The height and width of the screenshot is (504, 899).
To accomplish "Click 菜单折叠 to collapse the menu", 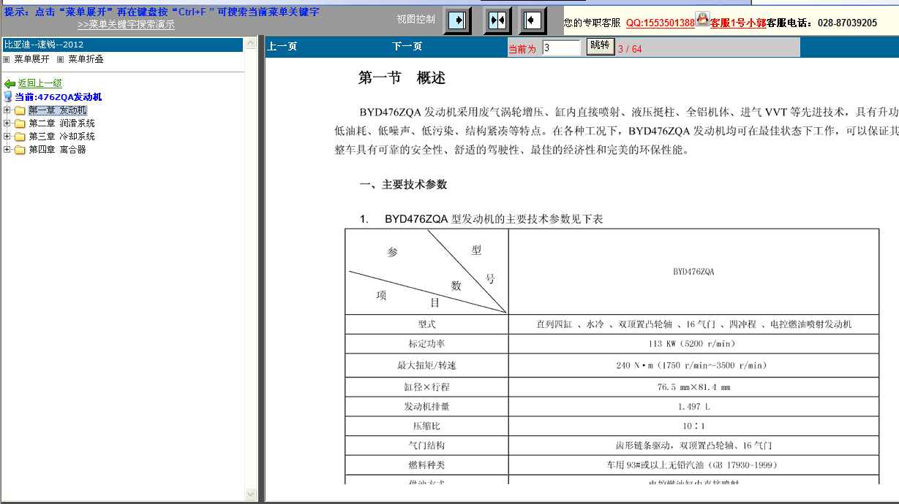I will pos(86,59).
